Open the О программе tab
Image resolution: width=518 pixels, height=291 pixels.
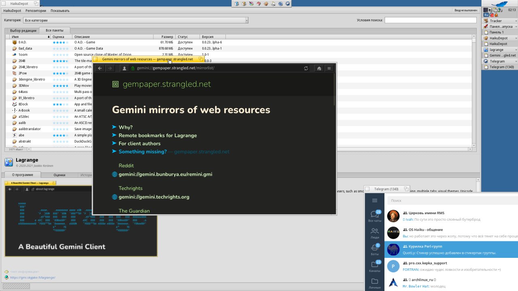(x=22, y=175)
